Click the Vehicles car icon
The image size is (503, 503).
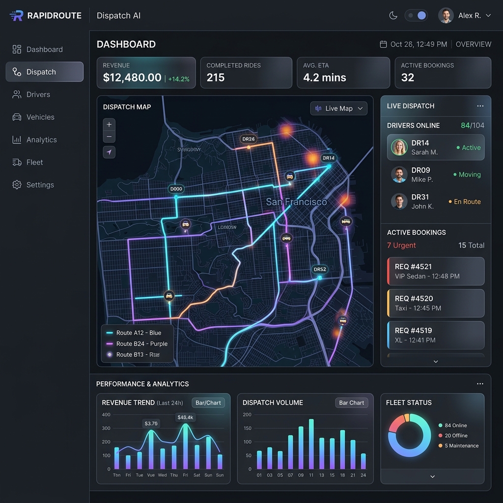(17, 117)
